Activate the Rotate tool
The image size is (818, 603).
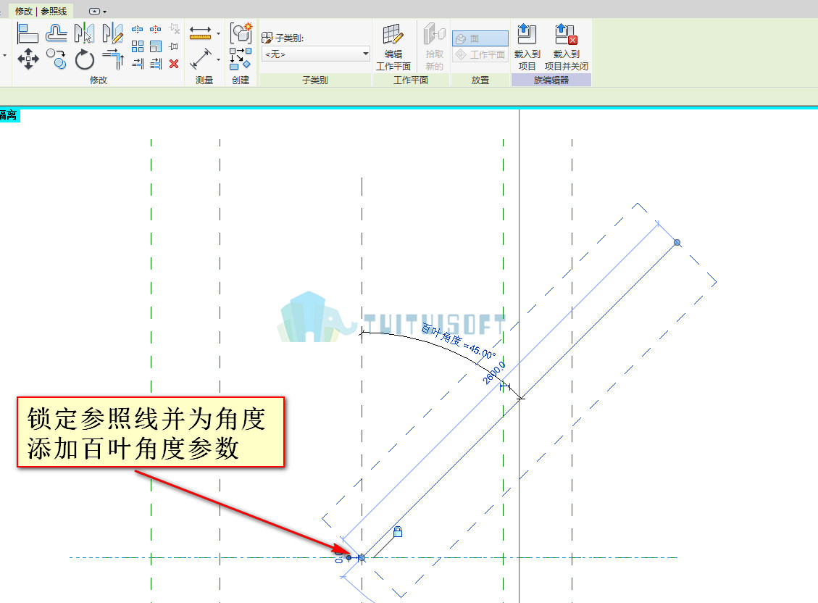point(85,59)
